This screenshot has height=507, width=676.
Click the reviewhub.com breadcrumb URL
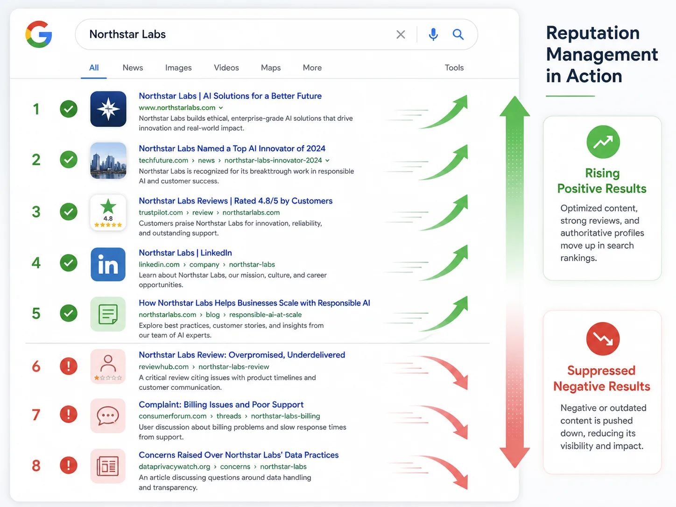pos(204,367)
